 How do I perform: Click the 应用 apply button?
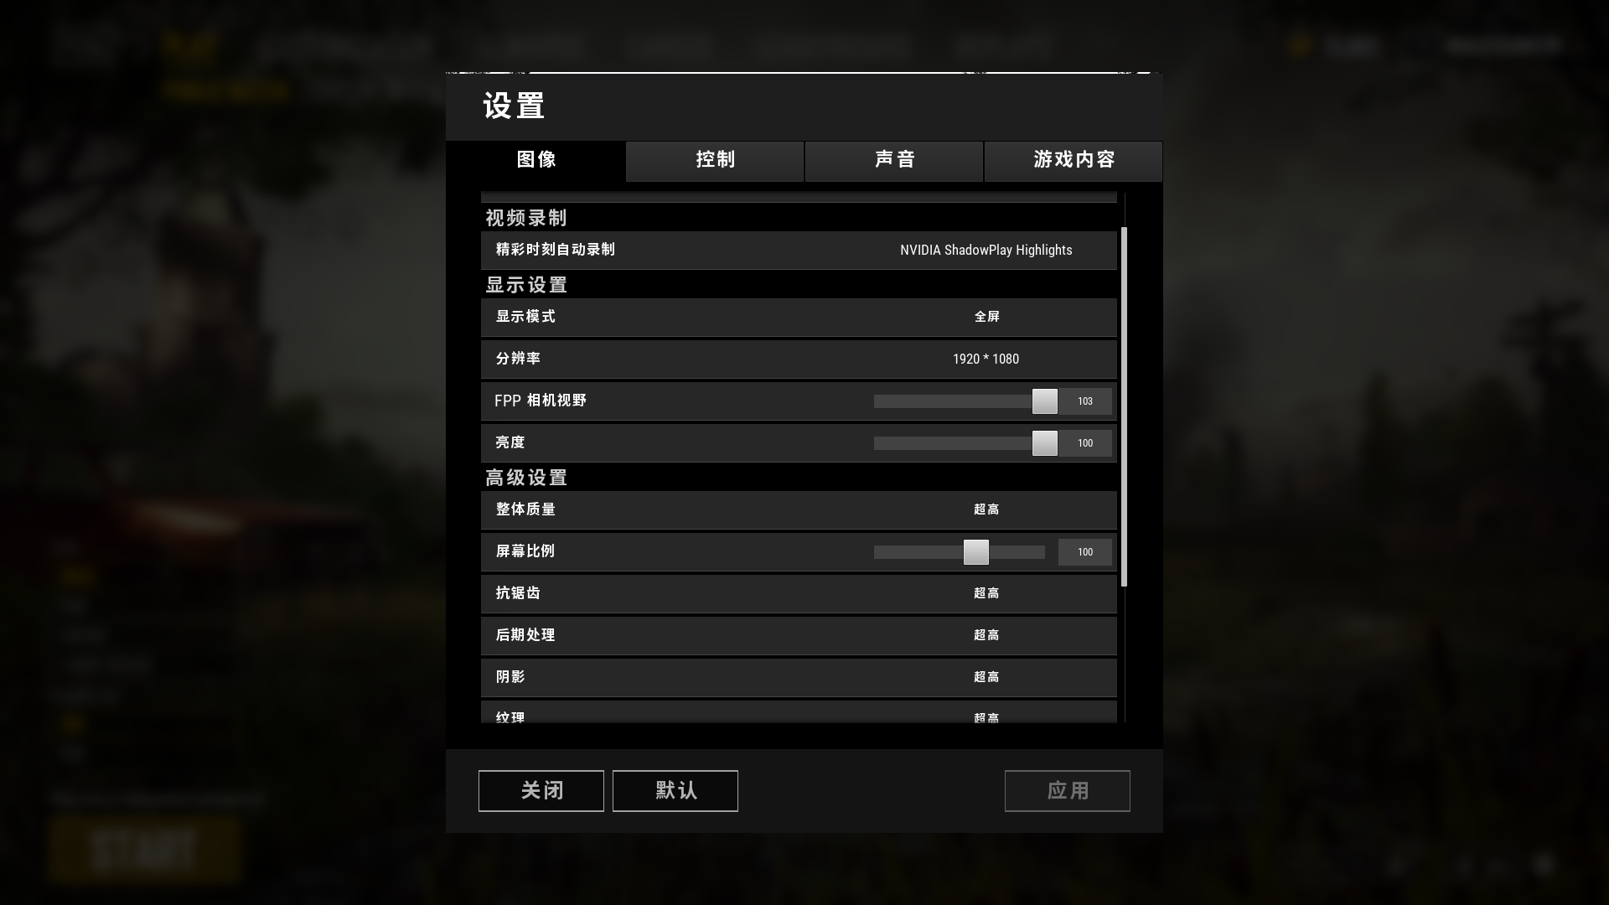[x=1068, y=791]
